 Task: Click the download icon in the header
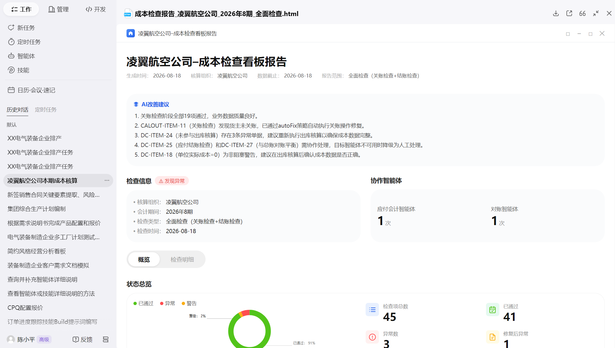(x=556, y=13)
